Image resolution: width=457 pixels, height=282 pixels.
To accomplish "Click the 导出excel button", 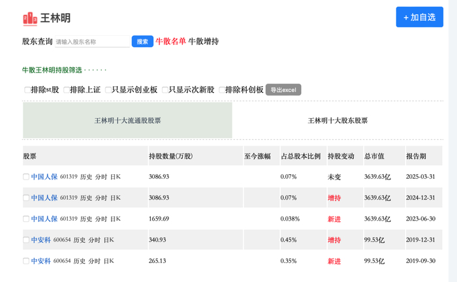I will coord(283,90).
